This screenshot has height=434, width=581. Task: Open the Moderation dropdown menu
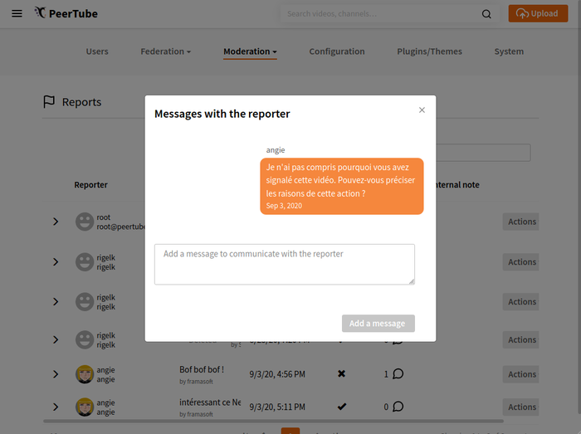tap(250, 51)
